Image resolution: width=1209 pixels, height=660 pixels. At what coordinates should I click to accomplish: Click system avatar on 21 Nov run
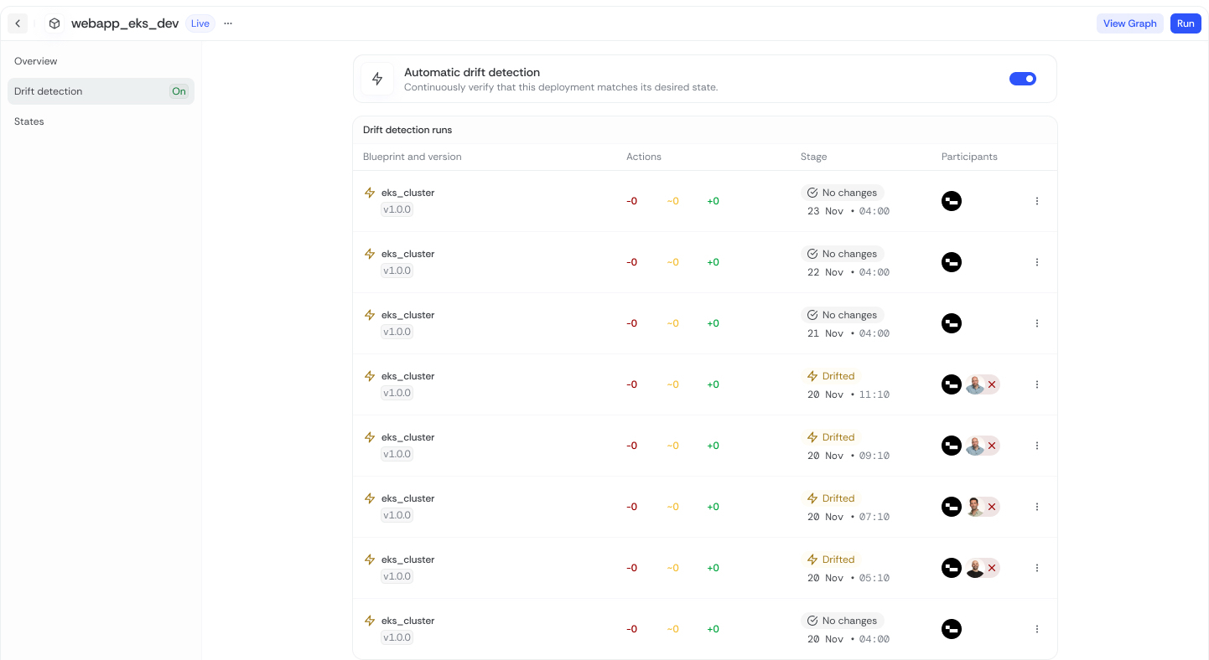(951, 323)
